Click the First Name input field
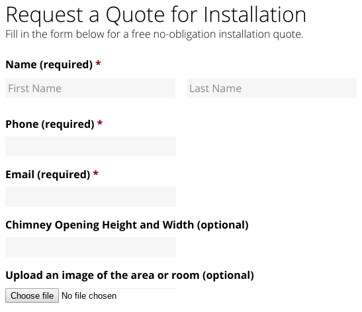The image size is (362, 312). point(90,88)
